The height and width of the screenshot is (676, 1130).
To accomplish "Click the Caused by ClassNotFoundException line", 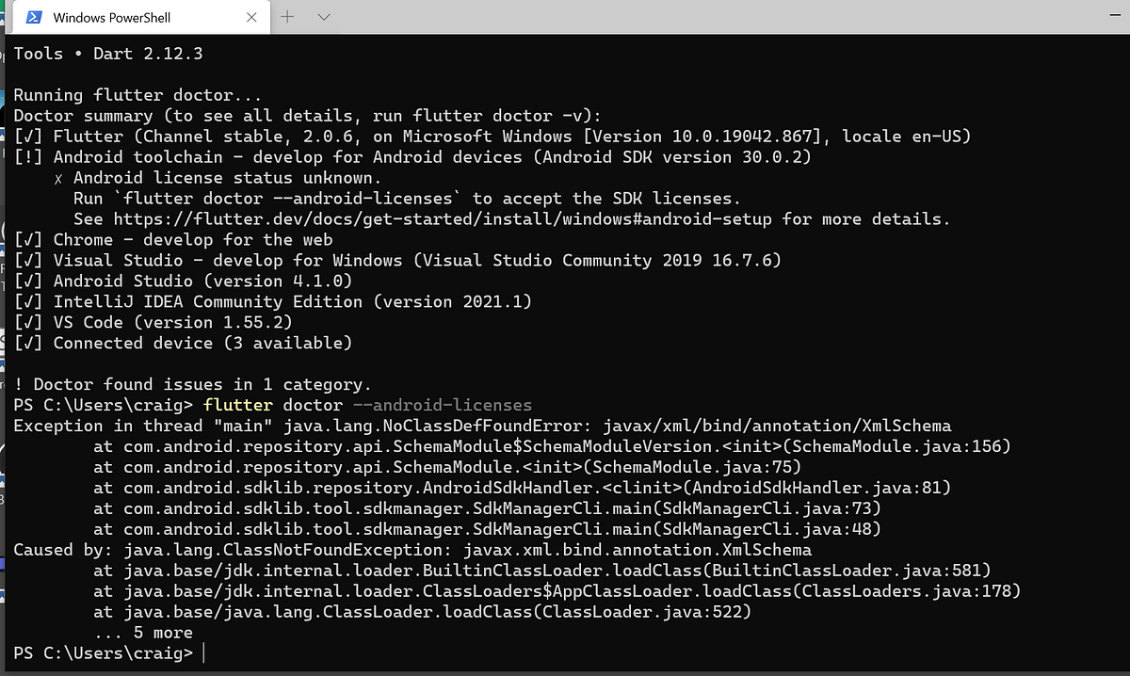I will [x=414, y=549].
